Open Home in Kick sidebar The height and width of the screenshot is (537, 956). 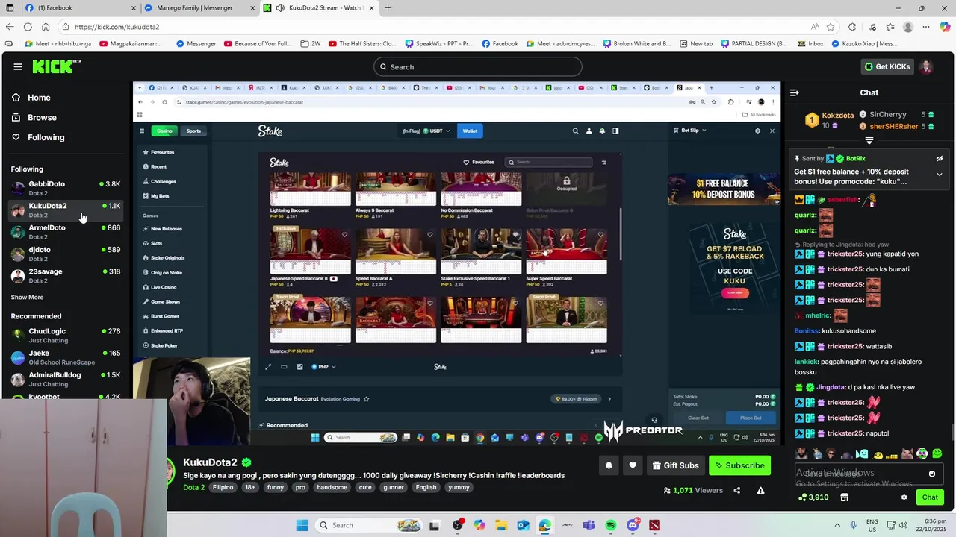pos(39,98)
